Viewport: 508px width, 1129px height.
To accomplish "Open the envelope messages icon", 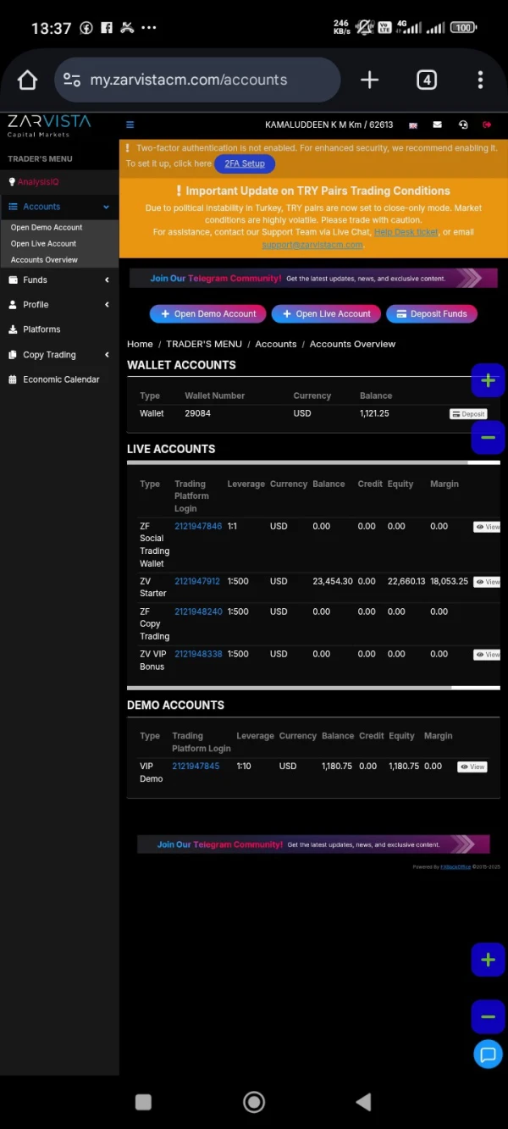I will (437, 125).
